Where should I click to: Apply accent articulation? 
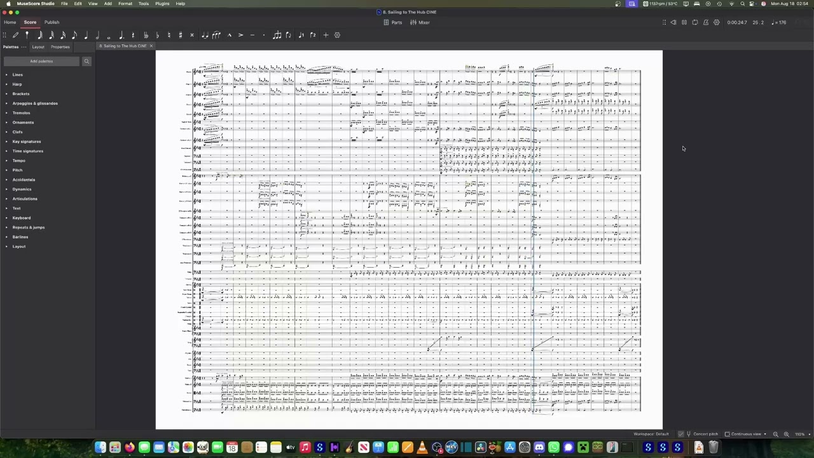240,35
